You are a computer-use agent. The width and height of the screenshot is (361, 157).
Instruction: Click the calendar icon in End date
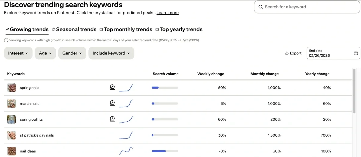(356, 53)
